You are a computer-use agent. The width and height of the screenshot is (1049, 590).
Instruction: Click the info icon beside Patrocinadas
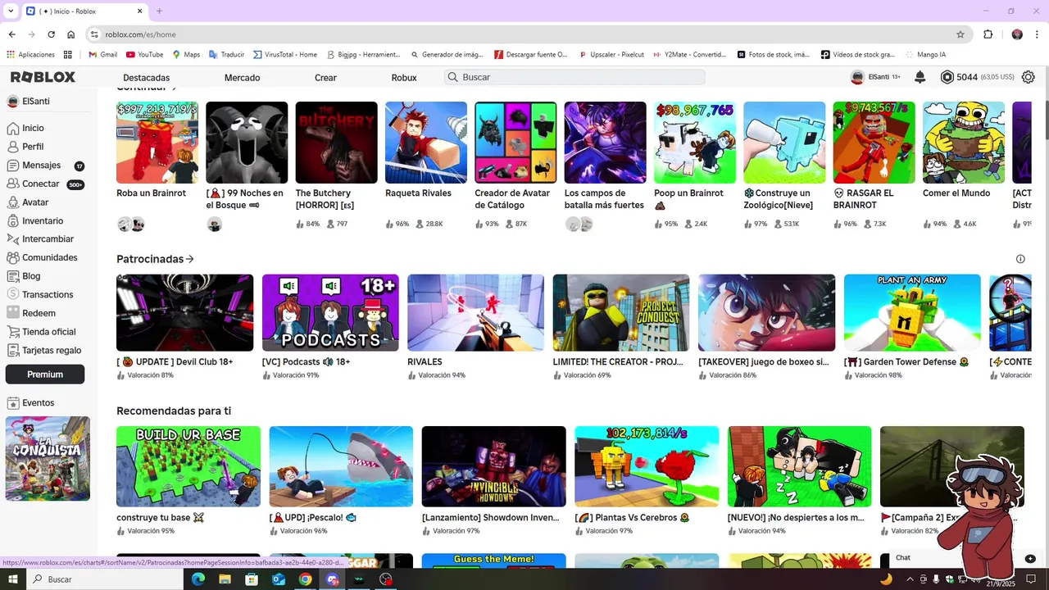pyautogui.click(x=1020, y=259)
